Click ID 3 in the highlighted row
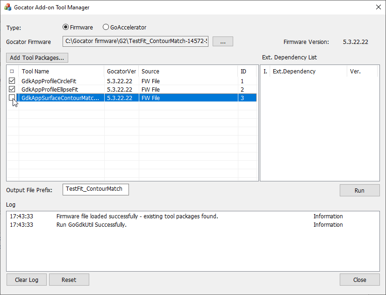 click(x=242, y=98)
